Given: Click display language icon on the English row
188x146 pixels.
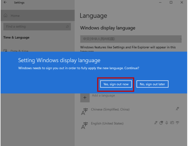Looking at the screenshot, I should tap(156, 123).
